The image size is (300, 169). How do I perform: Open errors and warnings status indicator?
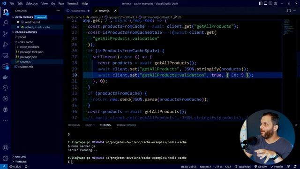pyautogui.click(x=15, y=167)
